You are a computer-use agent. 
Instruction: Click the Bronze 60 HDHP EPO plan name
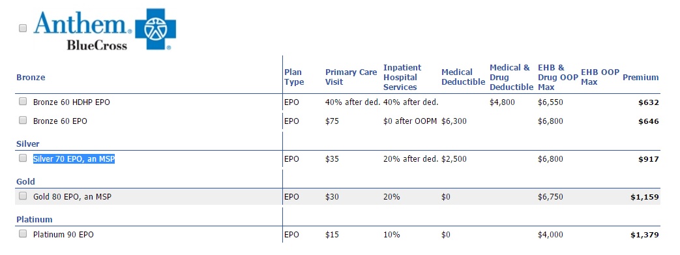(72, 102)
